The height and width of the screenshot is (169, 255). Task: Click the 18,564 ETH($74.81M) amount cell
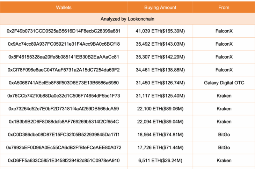[160, 135]
